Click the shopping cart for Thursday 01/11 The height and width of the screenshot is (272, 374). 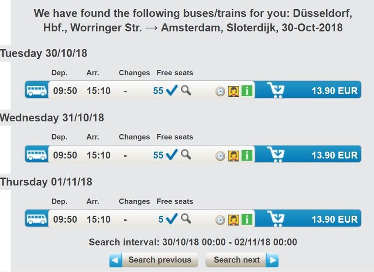pyautogui.click(x=275, y=219)
